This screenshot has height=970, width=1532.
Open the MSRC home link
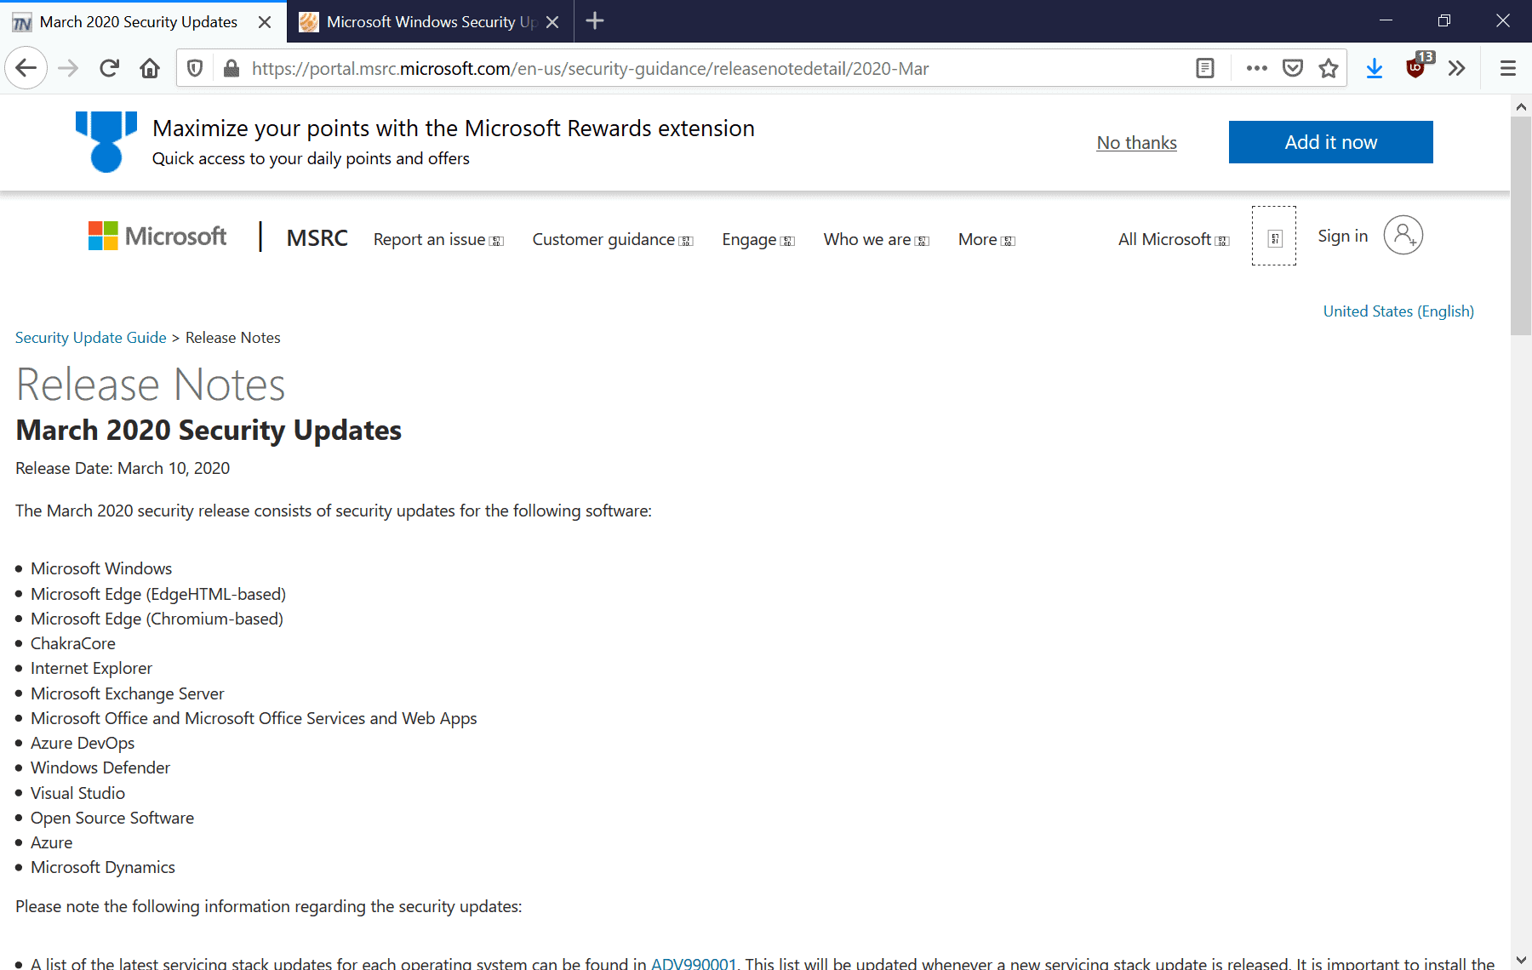click(317, 237)
